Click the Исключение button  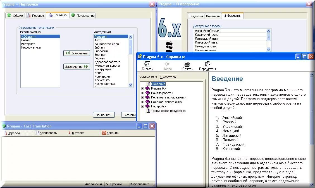click(x=77, y=66)
